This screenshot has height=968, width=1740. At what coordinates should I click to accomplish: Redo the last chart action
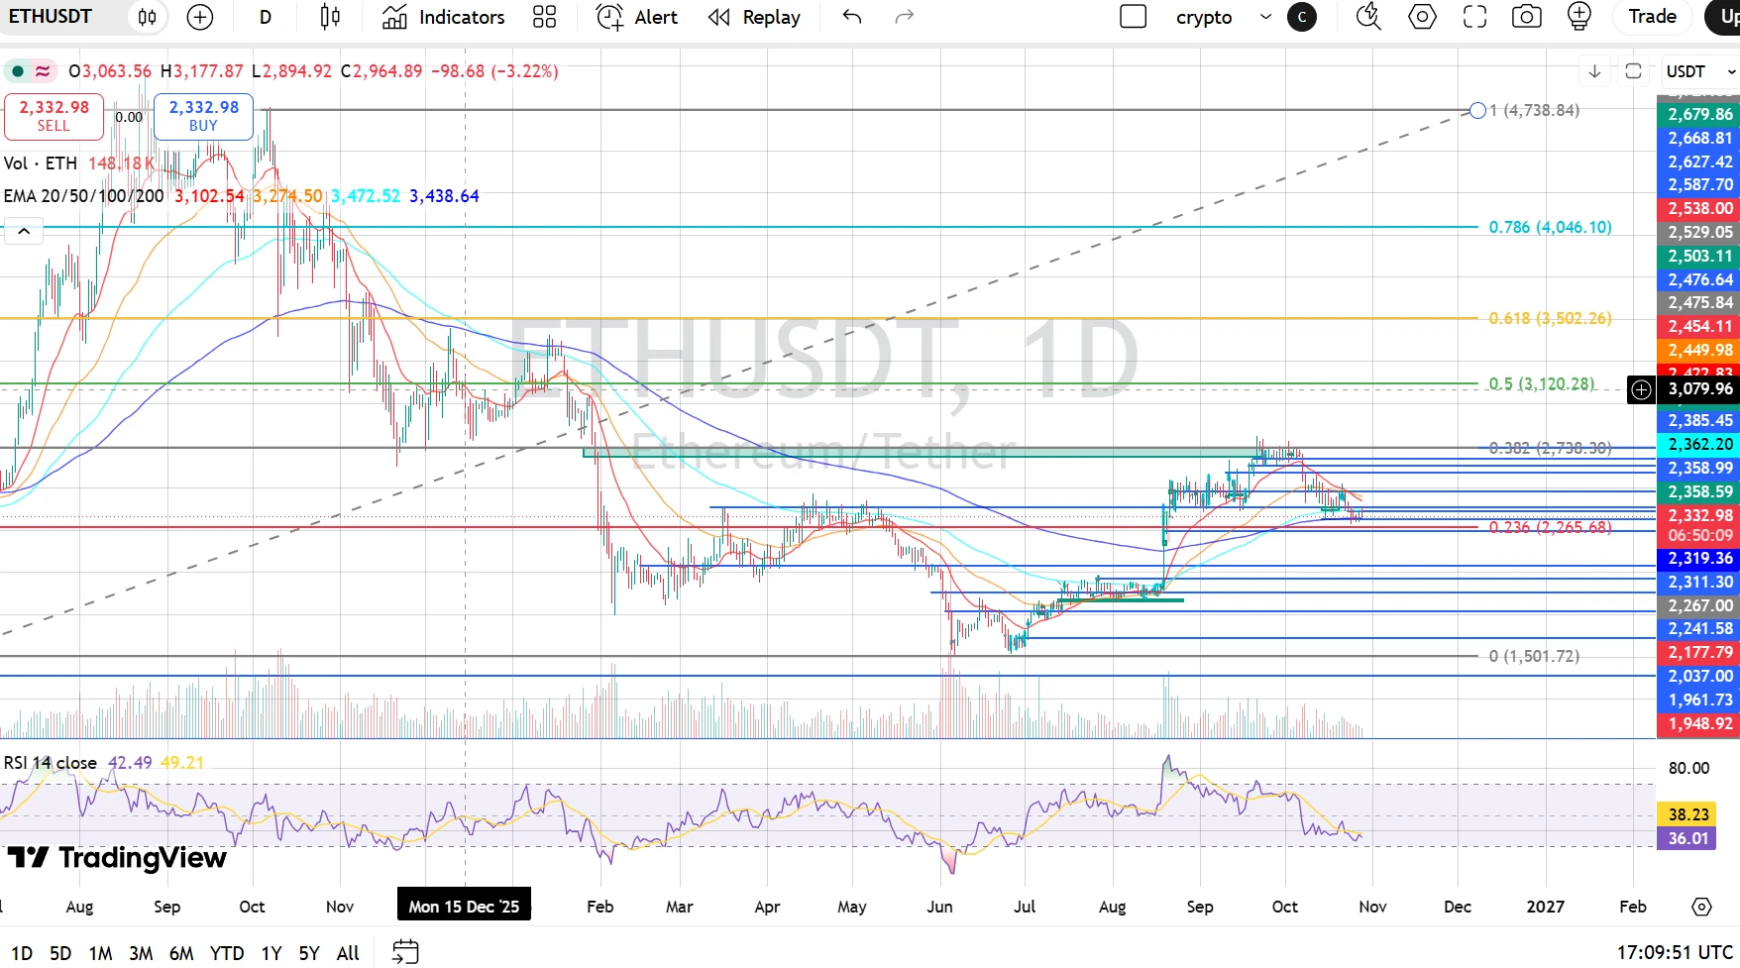tap(905, 17)
